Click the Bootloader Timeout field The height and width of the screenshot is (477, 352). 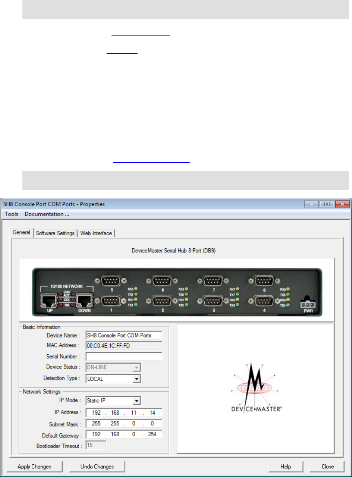(x=96, y=445)
